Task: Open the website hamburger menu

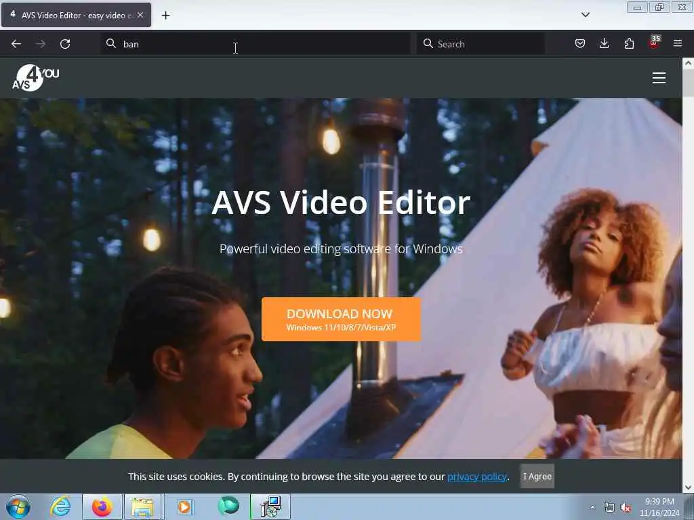Action: tap(659, 78)
